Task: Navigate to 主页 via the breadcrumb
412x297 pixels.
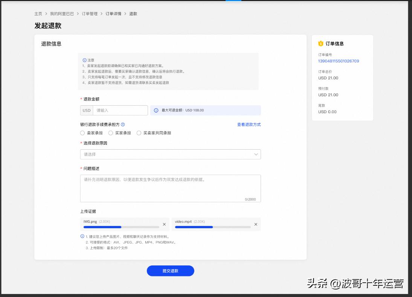Action: coord(37,13)
